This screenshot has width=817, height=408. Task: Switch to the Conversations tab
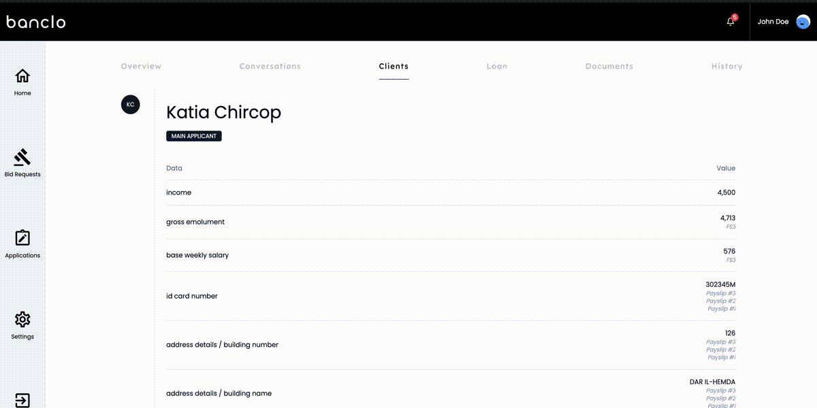[270, 66]
